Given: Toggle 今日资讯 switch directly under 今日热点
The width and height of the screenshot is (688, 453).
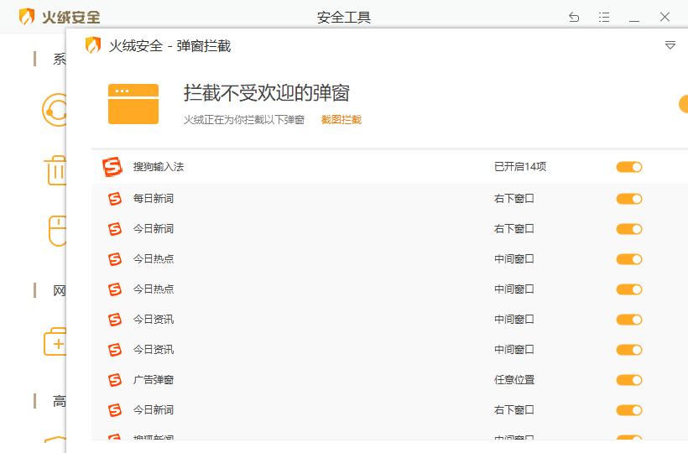Looking at the screenshot, I should 629,320.
